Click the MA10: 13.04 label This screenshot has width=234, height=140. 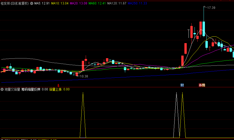(60, 3)
